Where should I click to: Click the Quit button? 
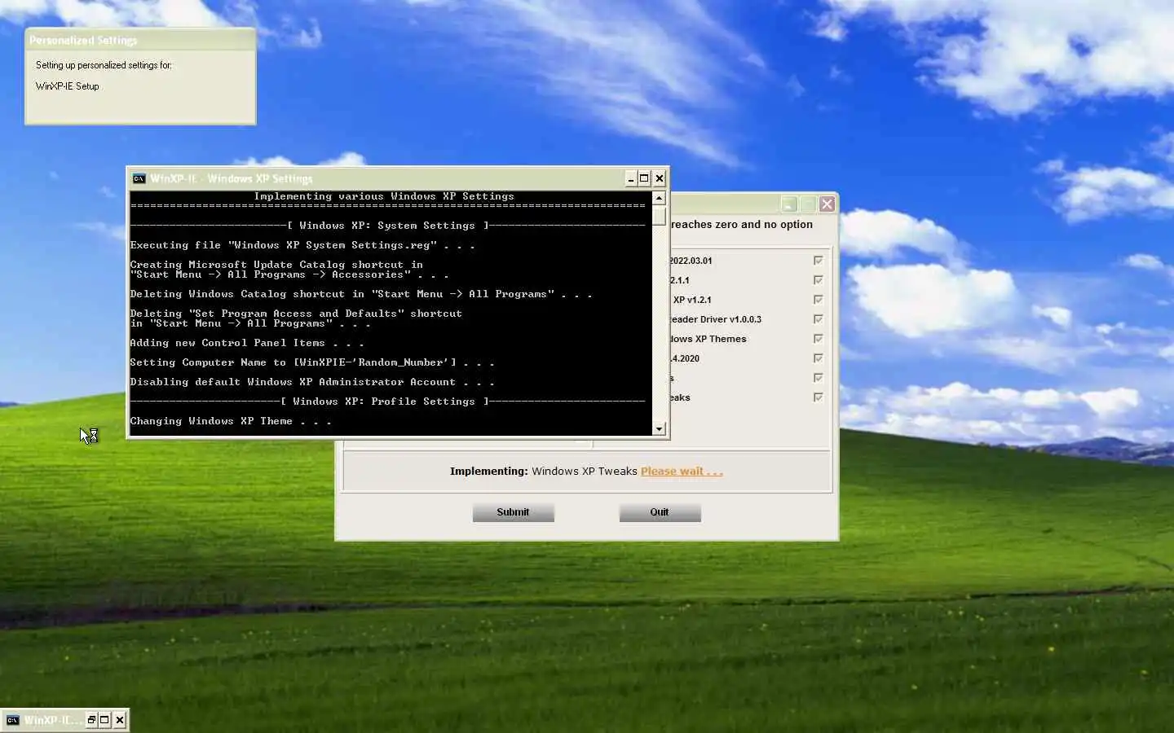pyautogui.click(x=660, y=512)
